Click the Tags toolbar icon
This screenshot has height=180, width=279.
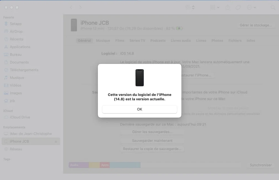[238, 7]
